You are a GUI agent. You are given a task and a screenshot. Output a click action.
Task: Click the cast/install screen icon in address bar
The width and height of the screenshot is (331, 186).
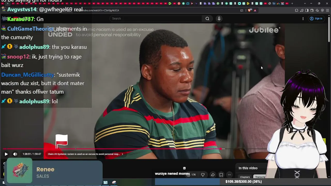click(x=242, y=10)
